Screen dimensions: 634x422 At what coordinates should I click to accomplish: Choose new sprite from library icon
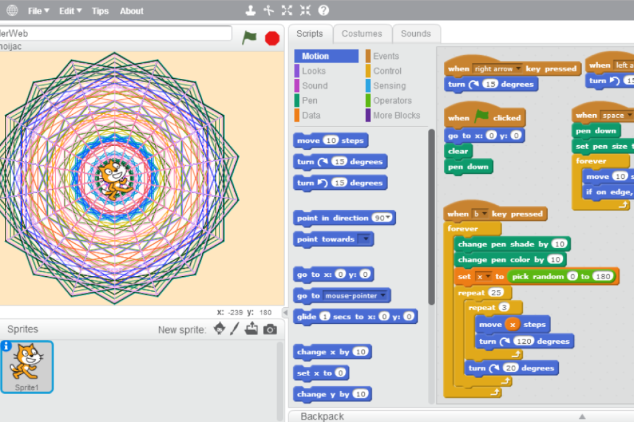click(219, 330)
